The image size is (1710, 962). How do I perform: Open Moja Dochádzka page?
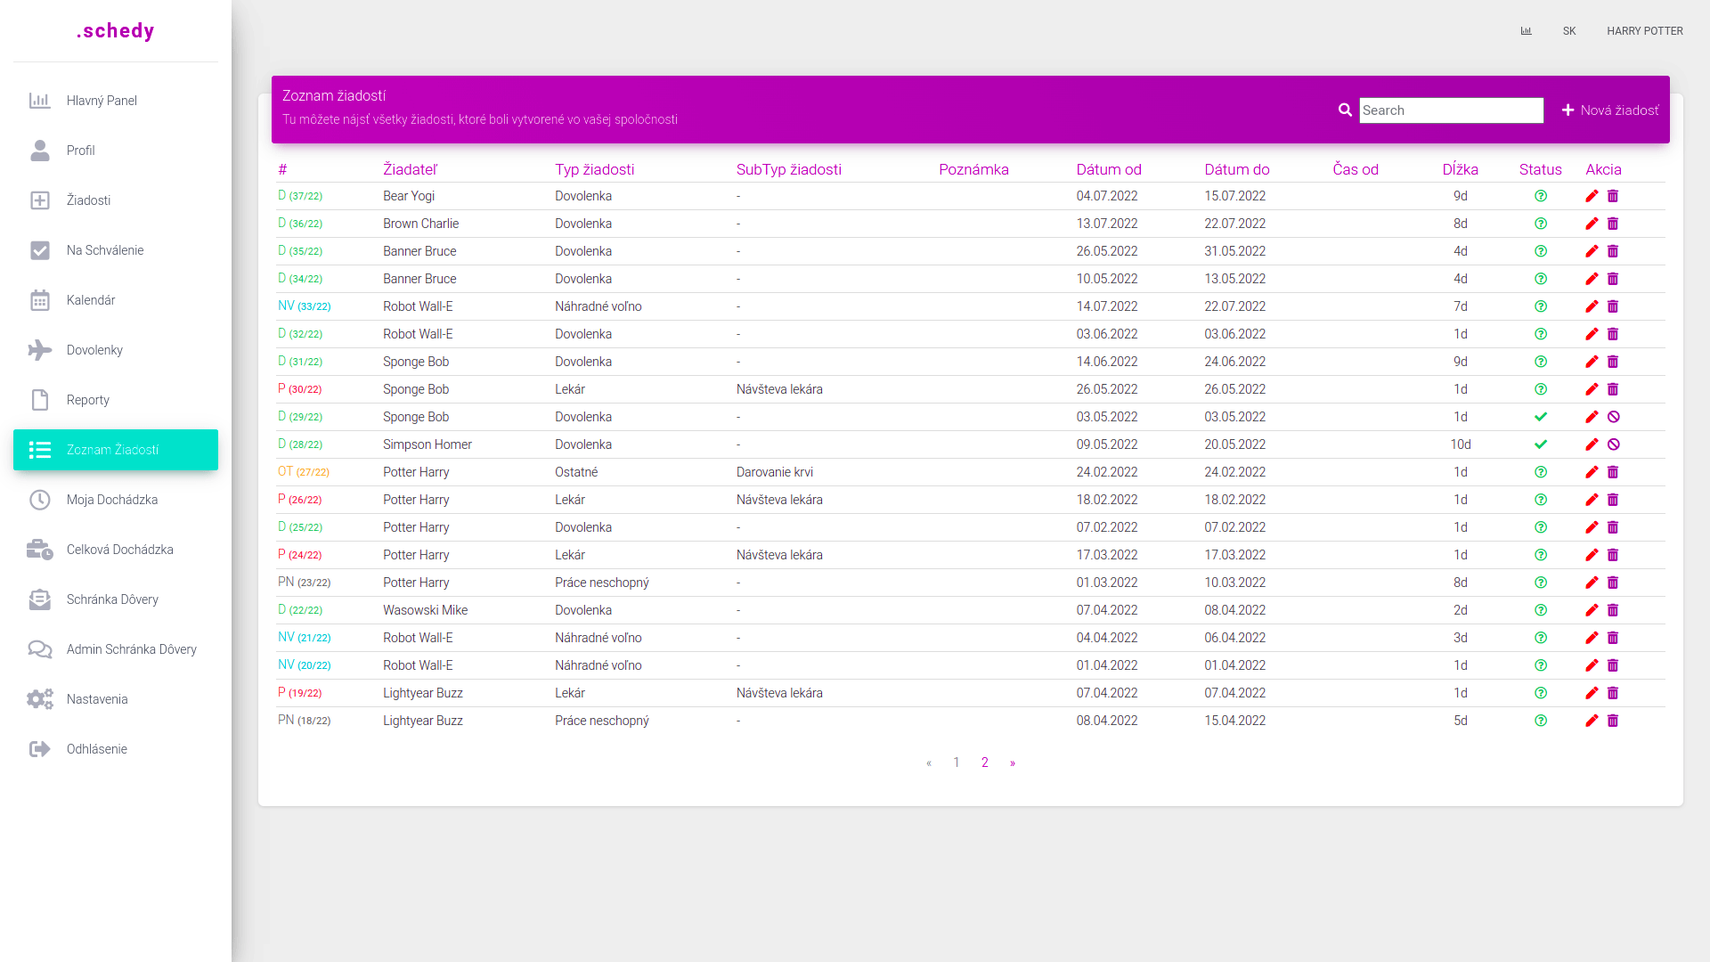[x=116, y=500]
